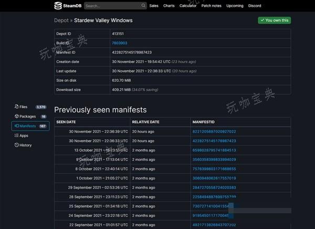Open manifest link for 28 September 2021

(214, 197)
